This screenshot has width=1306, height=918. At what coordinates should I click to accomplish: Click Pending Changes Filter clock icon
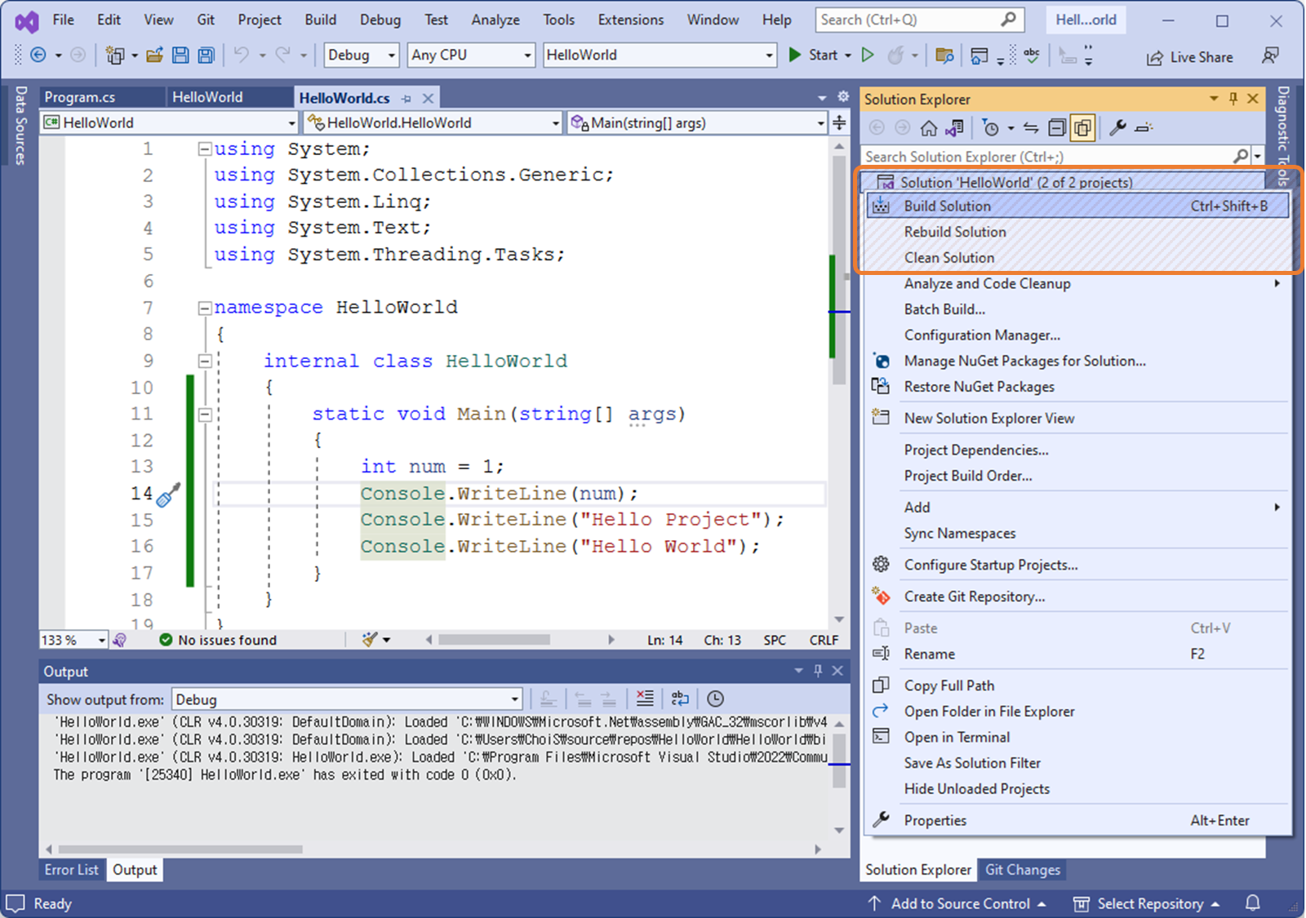[991, 128]
